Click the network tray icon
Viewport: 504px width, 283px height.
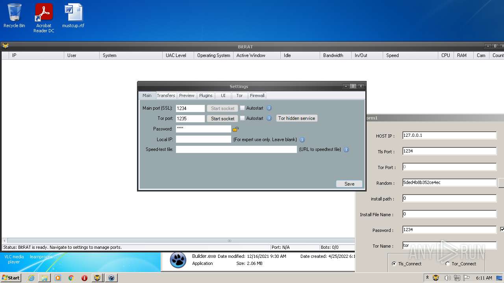(x=457, y=278)
